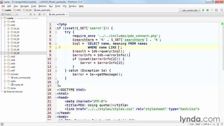Fold the code block at line 2
Screen dimensions: 224x126
pos(56,28)
